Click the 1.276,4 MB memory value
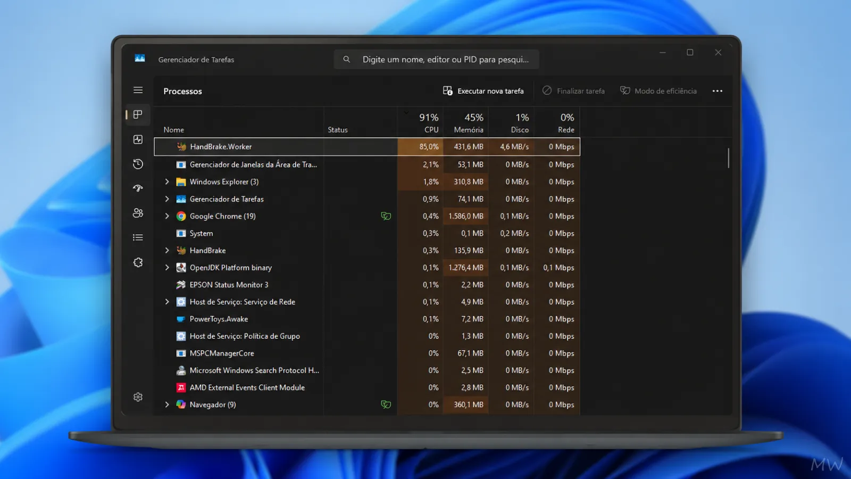 [x=466, y=268]
